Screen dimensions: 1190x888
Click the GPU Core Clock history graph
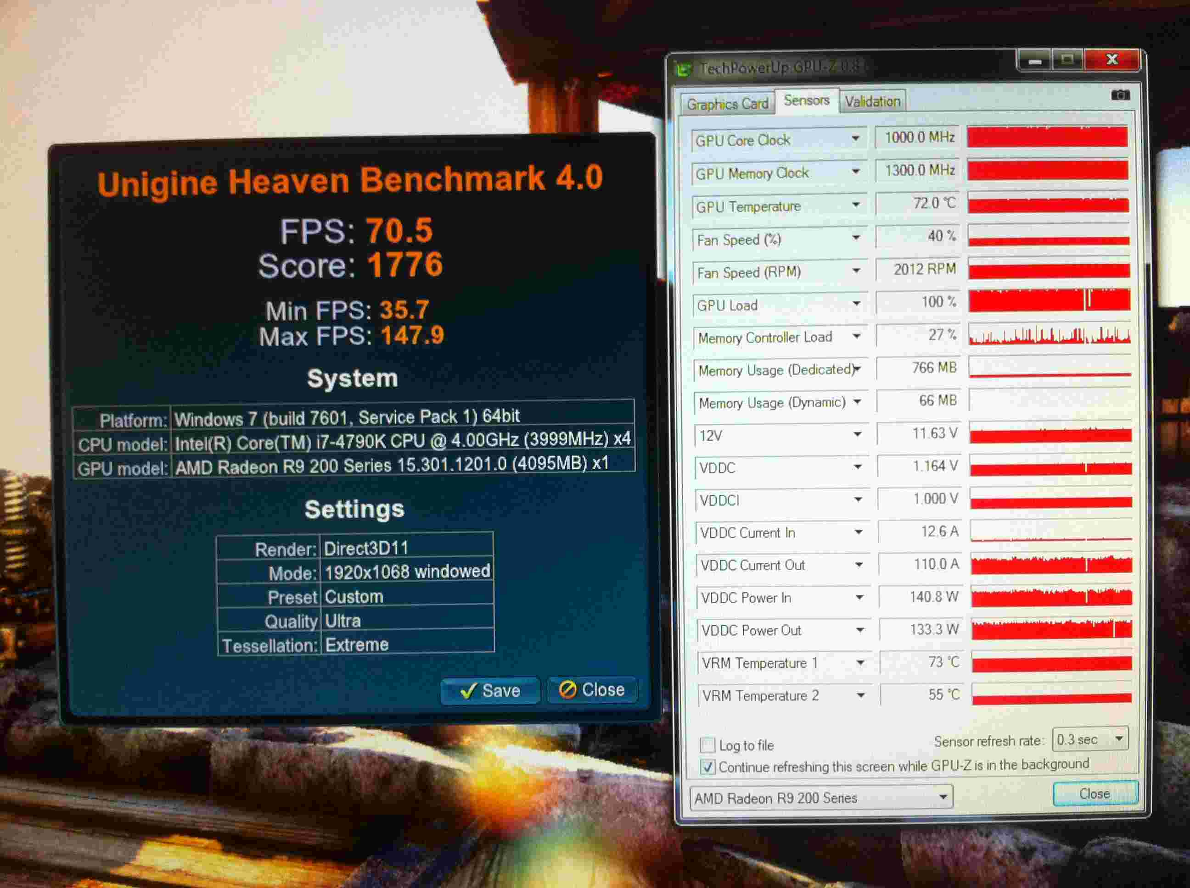point(1047,137)
